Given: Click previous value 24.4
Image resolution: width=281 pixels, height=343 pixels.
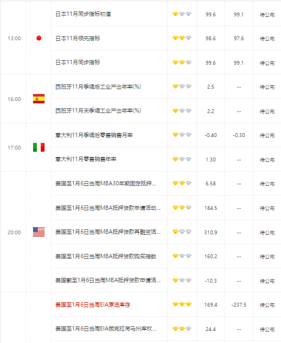Looking at the screenshot, I should coord(210,329).
